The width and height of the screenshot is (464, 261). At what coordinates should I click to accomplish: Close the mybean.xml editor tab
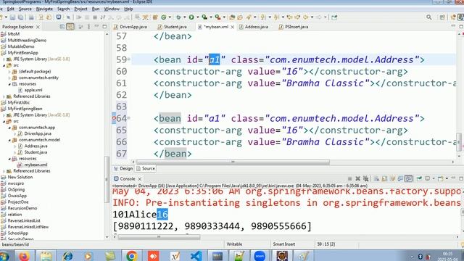point(233,27)
